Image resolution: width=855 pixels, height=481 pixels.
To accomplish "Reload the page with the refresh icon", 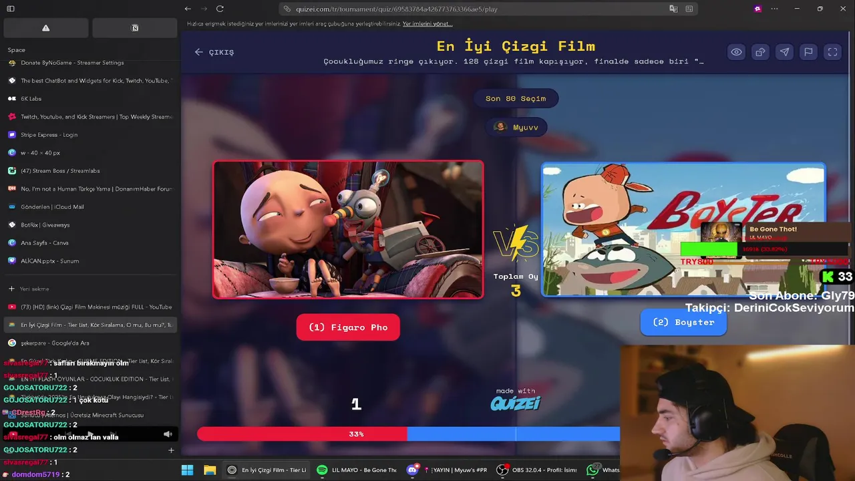I will 220,9.
